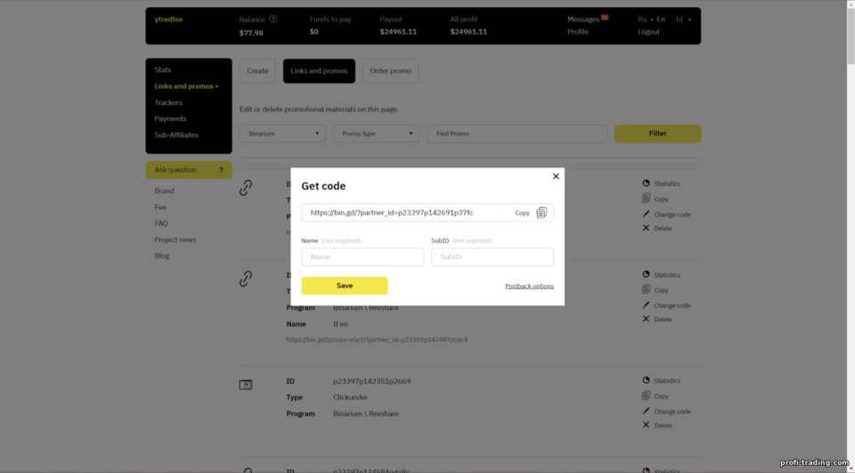Click the Clickunder promo type icon
The image size is (855, 473).
[246, 385]
